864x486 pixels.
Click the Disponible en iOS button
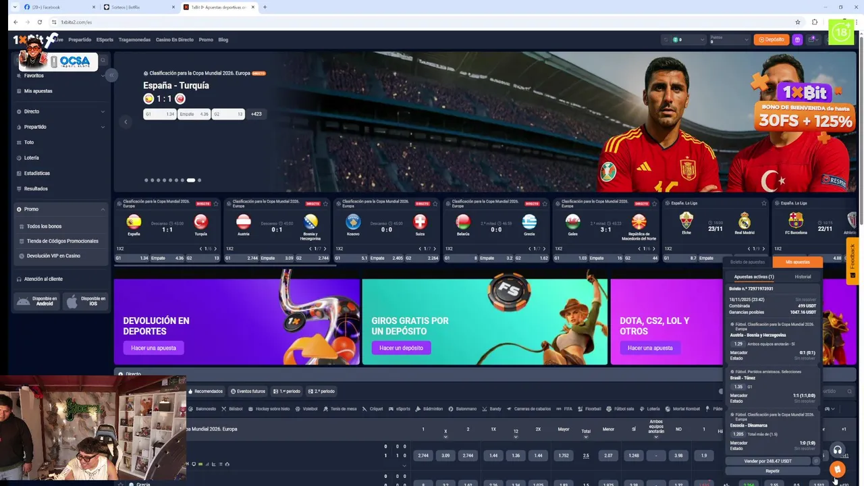86,301
